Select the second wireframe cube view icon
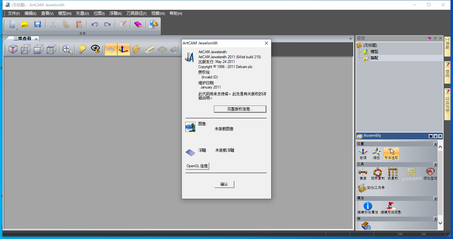The width and height of the screenshot is (453, 239). [26, 49]
